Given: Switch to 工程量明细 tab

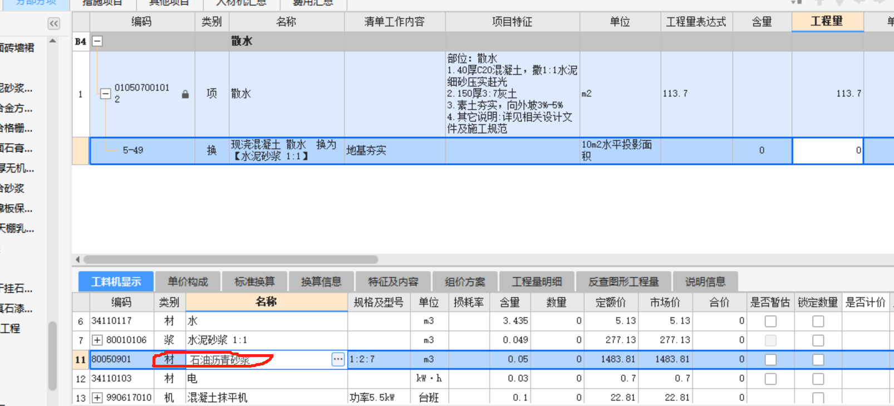Looking at the screenshot, I should pyautogui.click(x=537, y=282).
